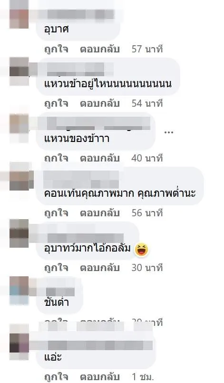Reply to the คอนเท้นคุณภาพมาก comment
224x383 pixels.
tap(100, 213)
